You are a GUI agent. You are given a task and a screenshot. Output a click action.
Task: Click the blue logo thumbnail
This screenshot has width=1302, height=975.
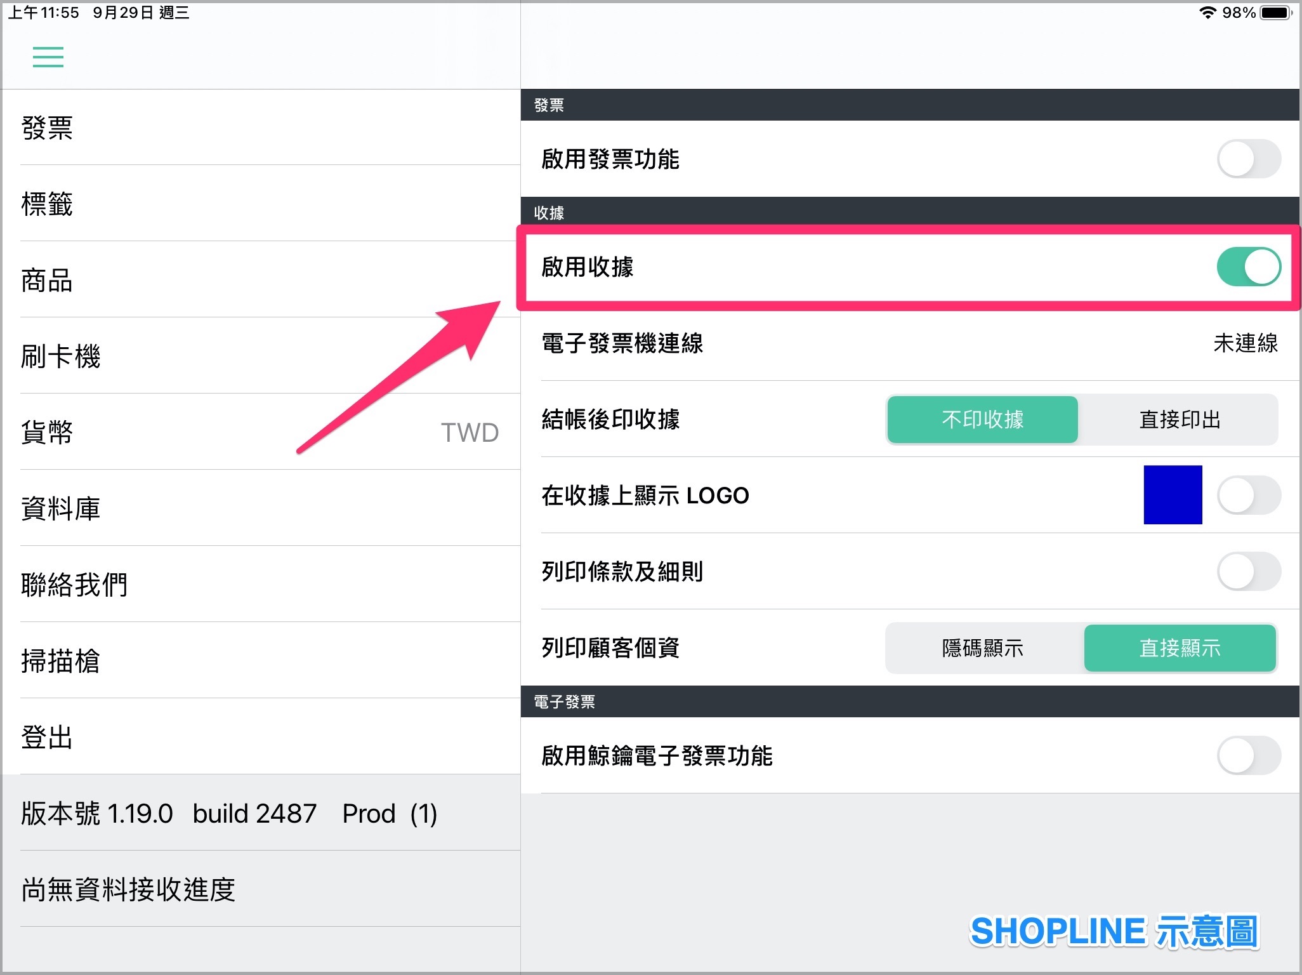(1173, 495)
